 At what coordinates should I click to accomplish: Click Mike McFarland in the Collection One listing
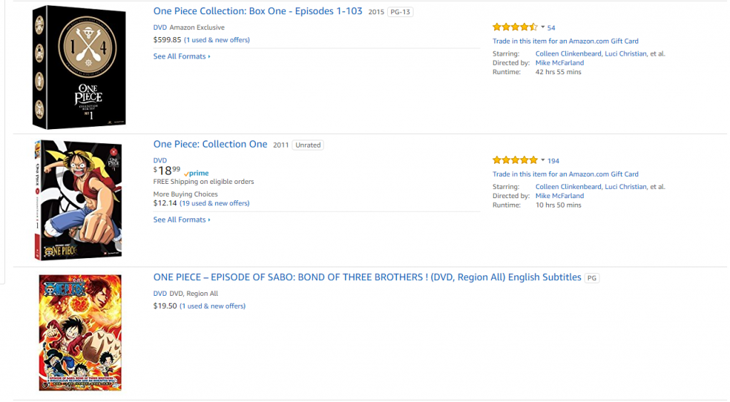[x=560, y=196]
